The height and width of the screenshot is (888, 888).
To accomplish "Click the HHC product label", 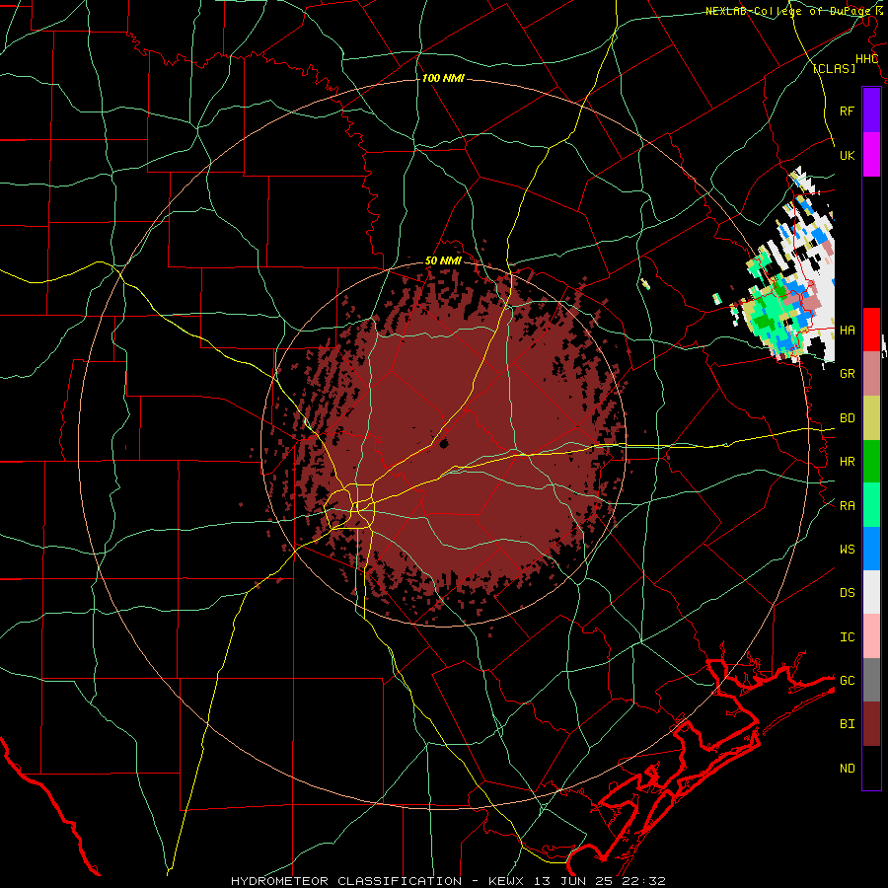I will pos(866,59).
